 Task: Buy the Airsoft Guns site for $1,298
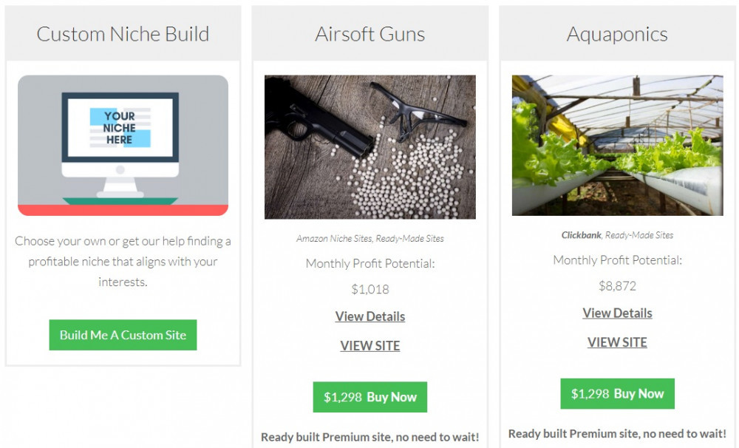[370, 397]
